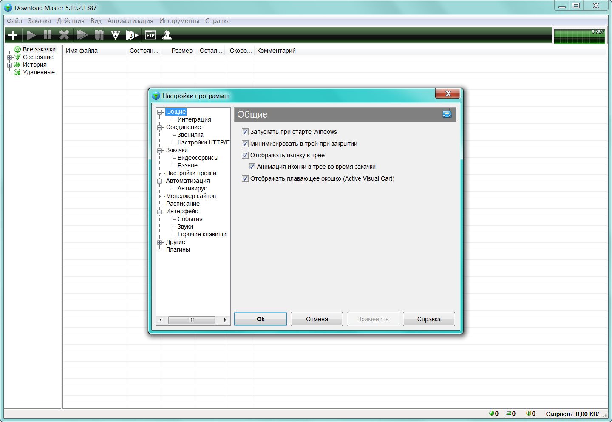Open the Автоматизация menu

(130, 20)
